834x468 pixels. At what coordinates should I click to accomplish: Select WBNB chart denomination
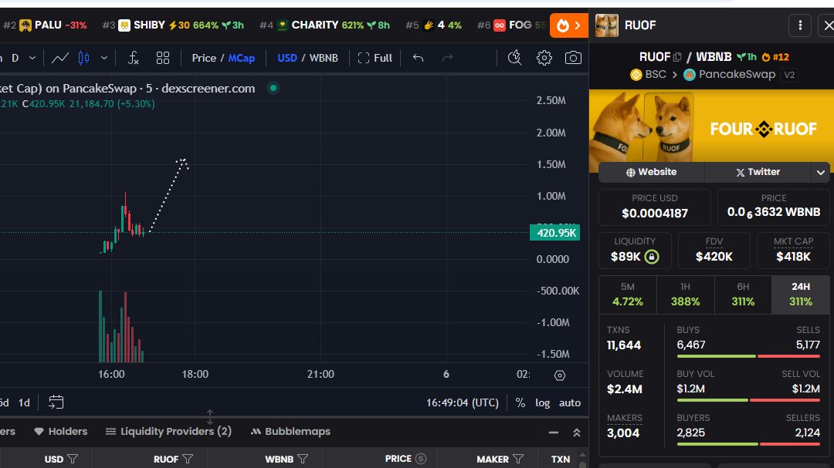tap(324, 58)
